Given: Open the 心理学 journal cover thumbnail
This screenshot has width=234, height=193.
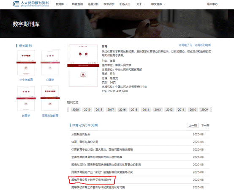Looking at the screenshot, I should 50,63.
